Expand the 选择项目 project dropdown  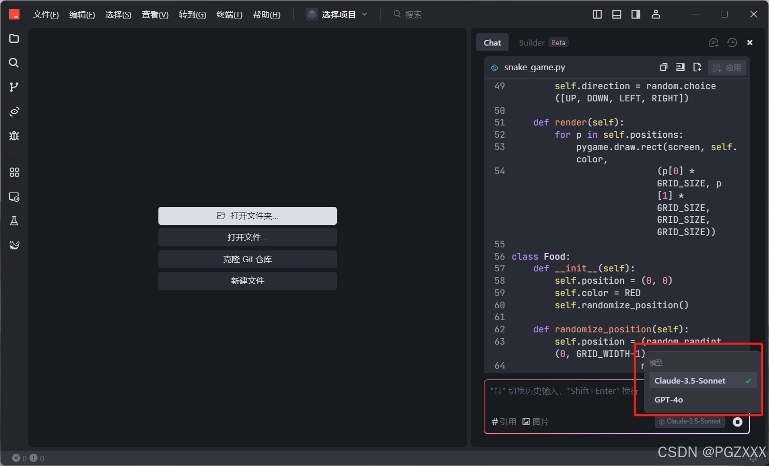coord(337,14)
